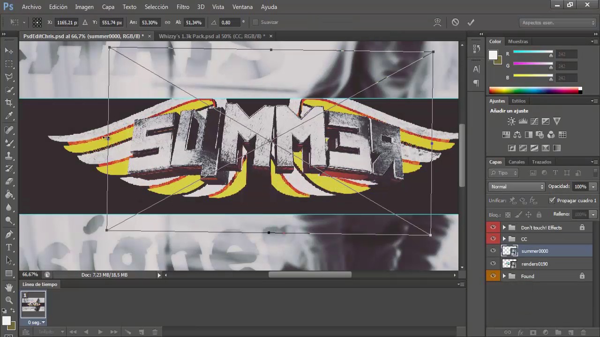Select timeline frame 1 thumbnail
Image resolution: width=600 pixels, height=337 pixels.
(x=33, y=305)
